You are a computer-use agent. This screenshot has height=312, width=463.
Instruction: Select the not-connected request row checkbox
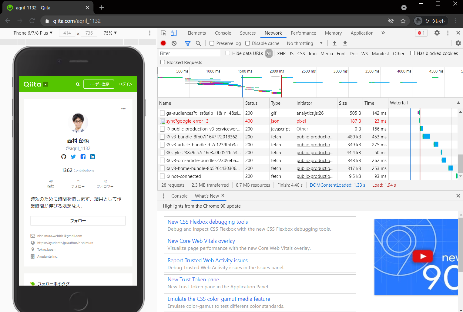[162, 176]
